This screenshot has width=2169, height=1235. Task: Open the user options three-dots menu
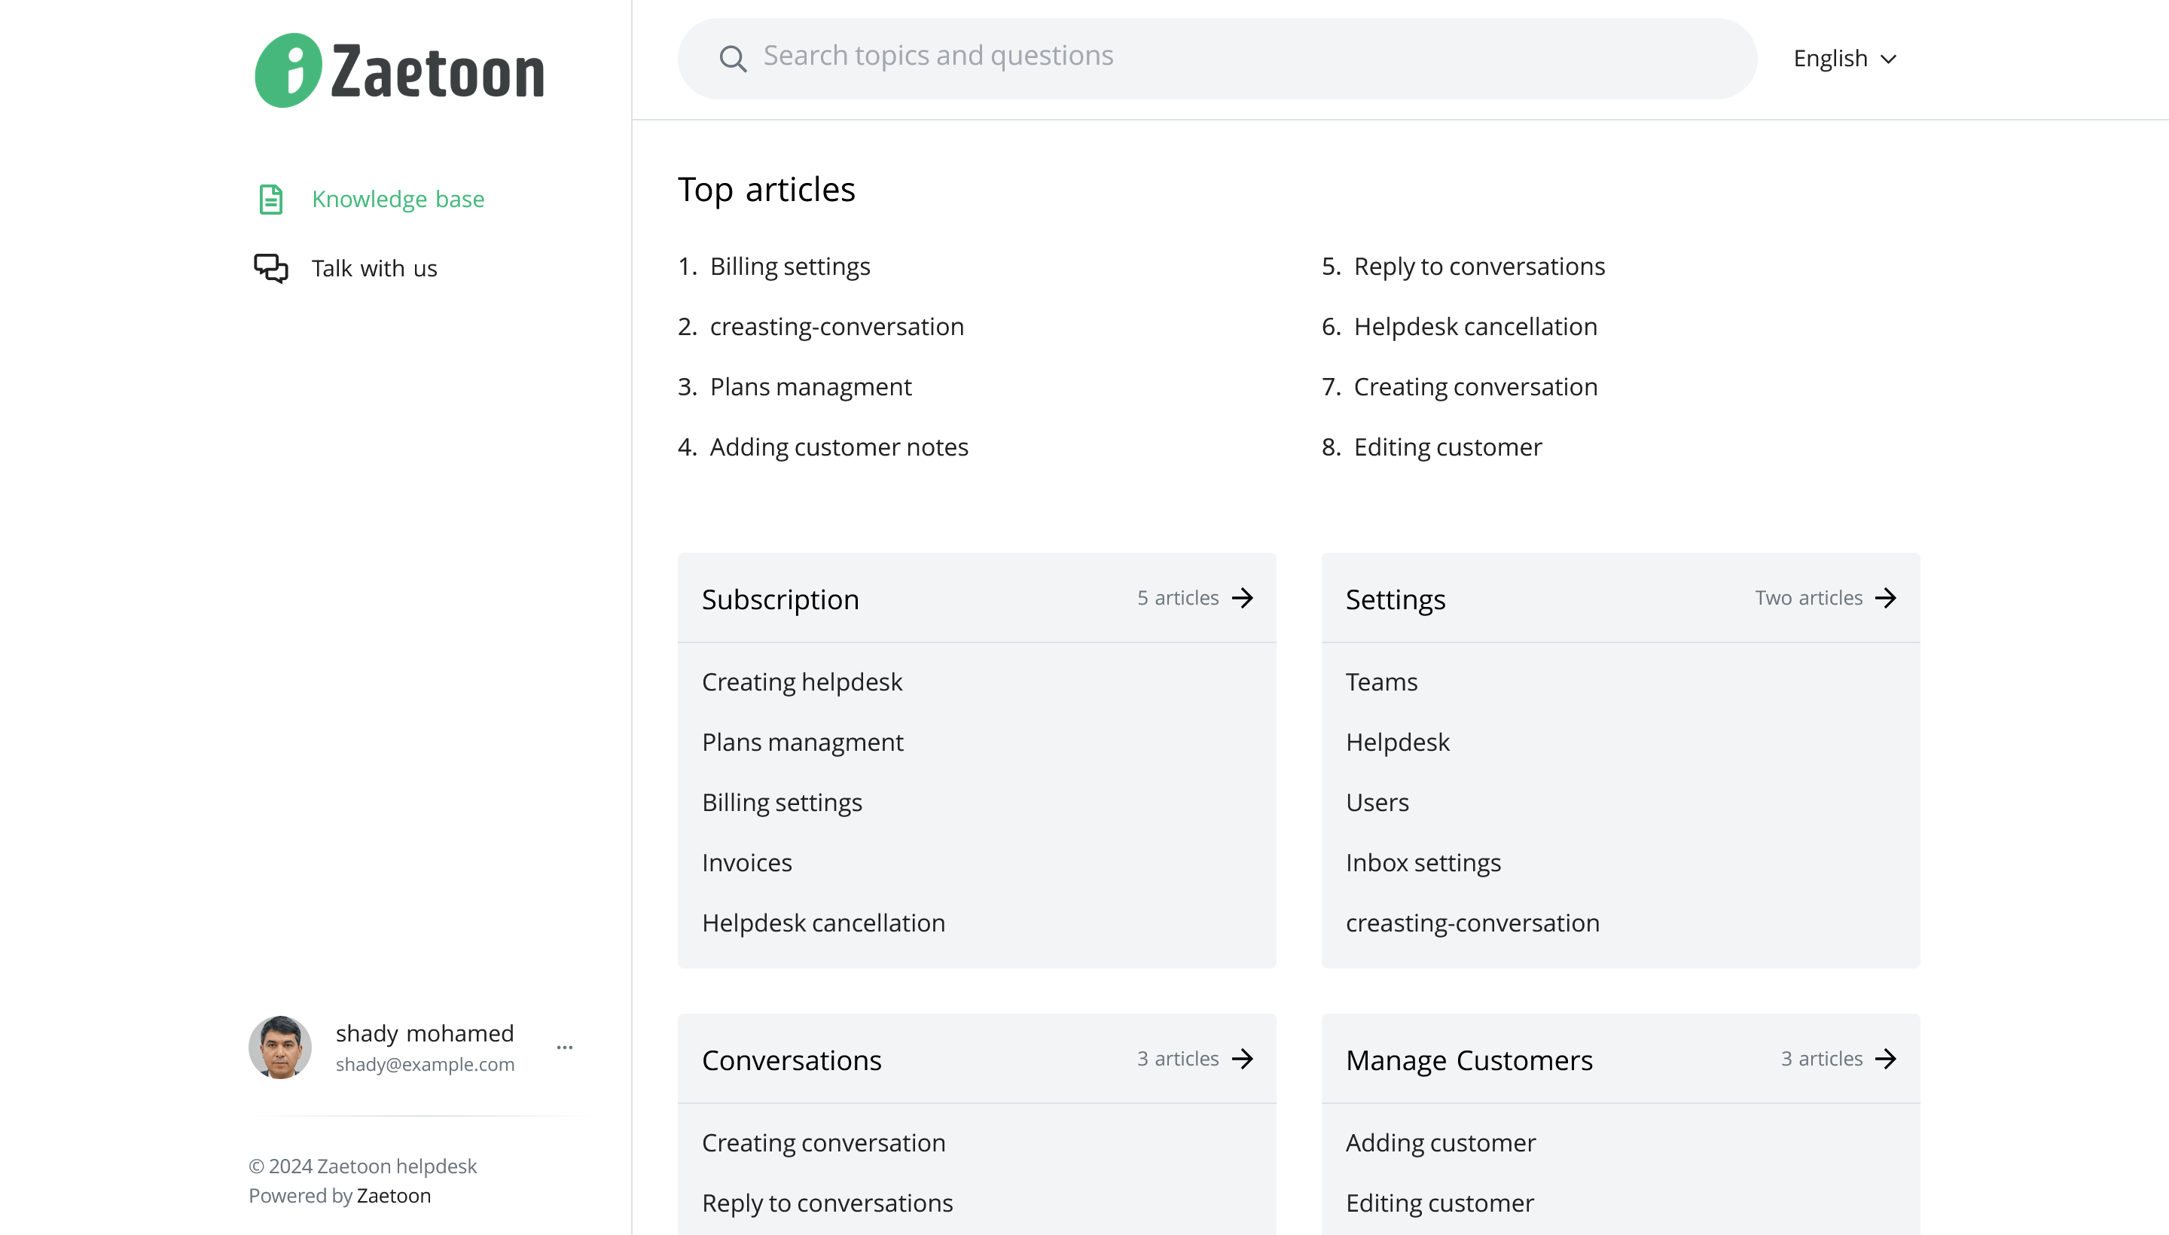click(565, 1047)
